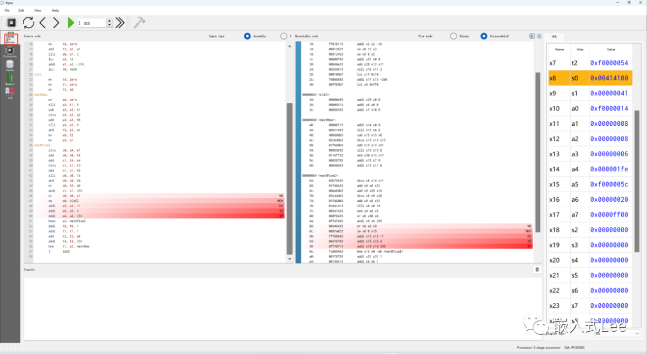647x354 pixels.
Task: Select C input type radio button
Action: tap(283, 37)
